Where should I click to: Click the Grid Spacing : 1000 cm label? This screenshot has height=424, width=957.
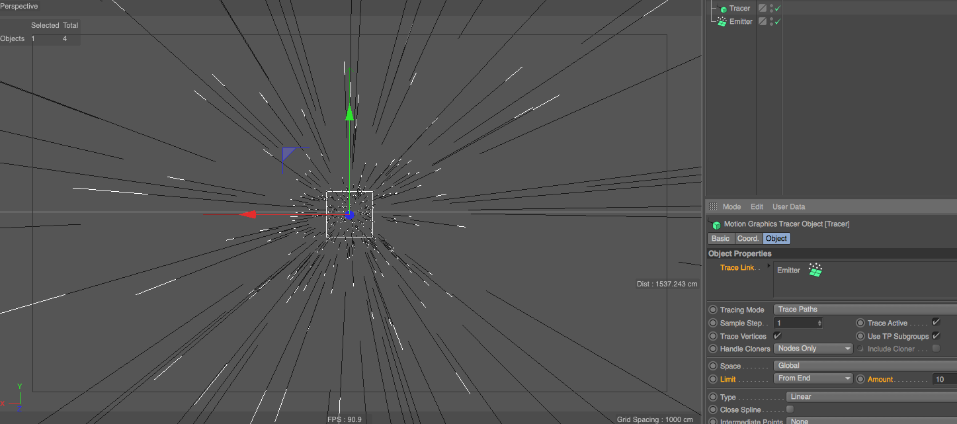click(655, 419)
